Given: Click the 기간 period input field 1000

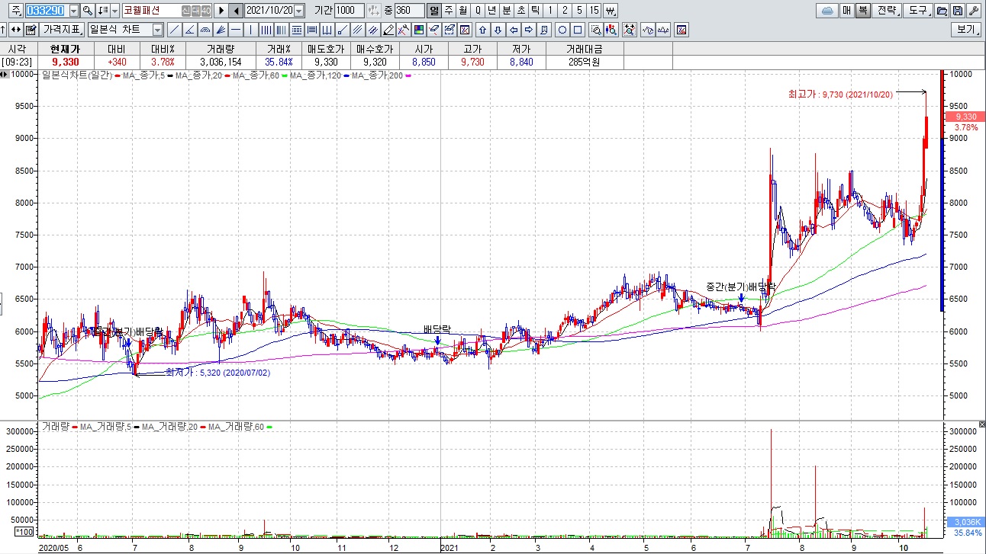Looking at the screenshot, I should click(350, 11).
